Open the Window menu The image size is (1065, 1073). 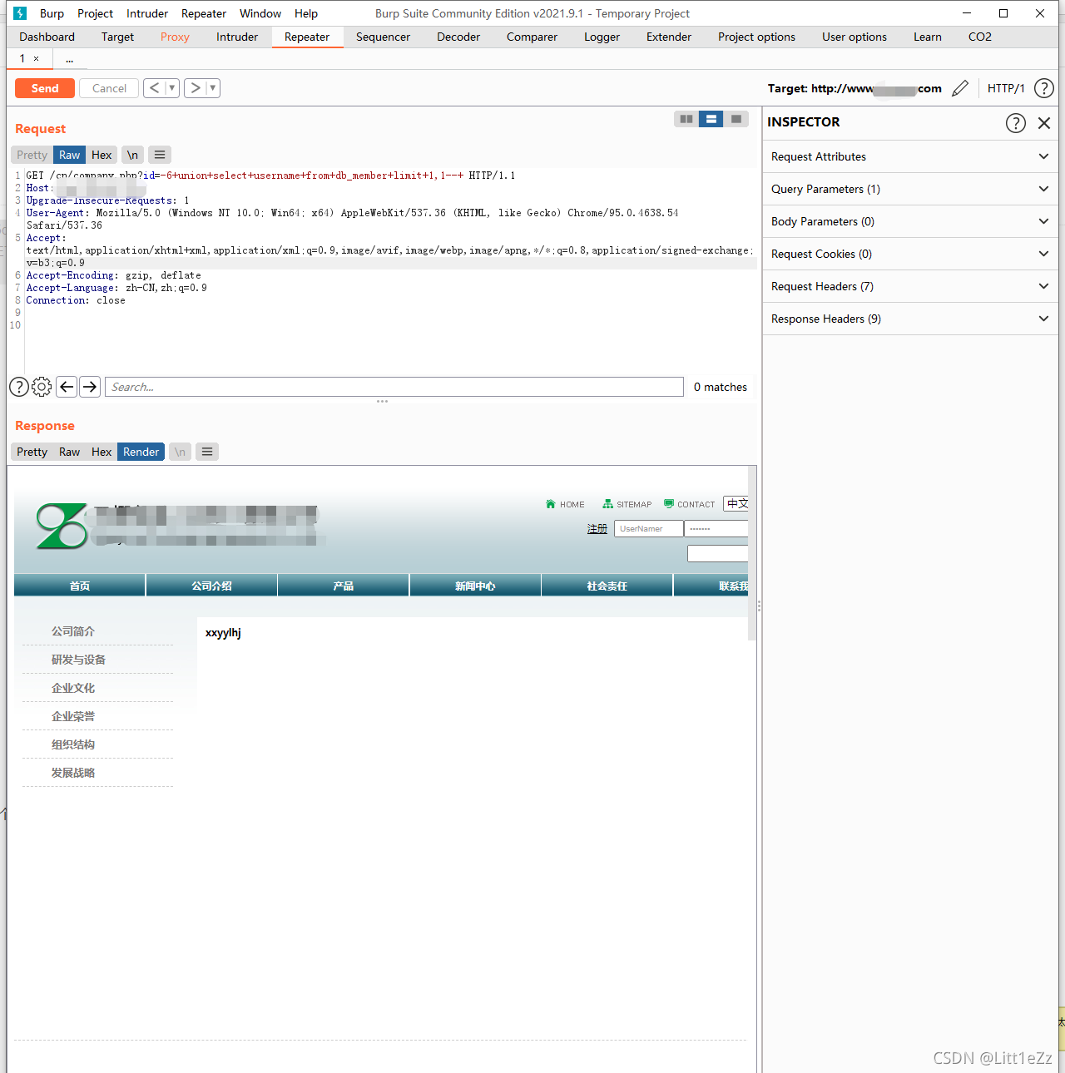pyautogui.click(x=260, y=13)
